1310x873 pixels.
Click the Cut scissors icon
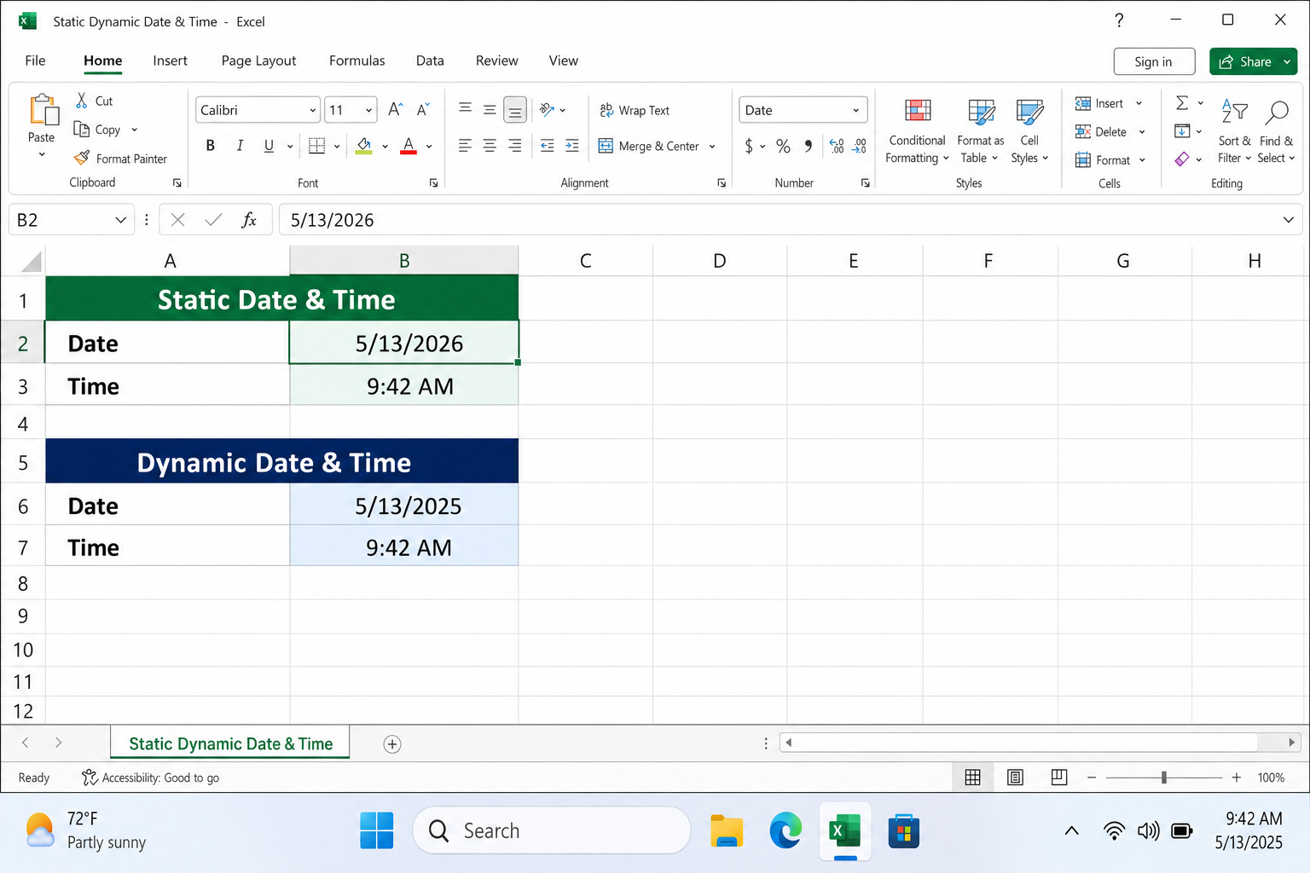click(82, 101)
